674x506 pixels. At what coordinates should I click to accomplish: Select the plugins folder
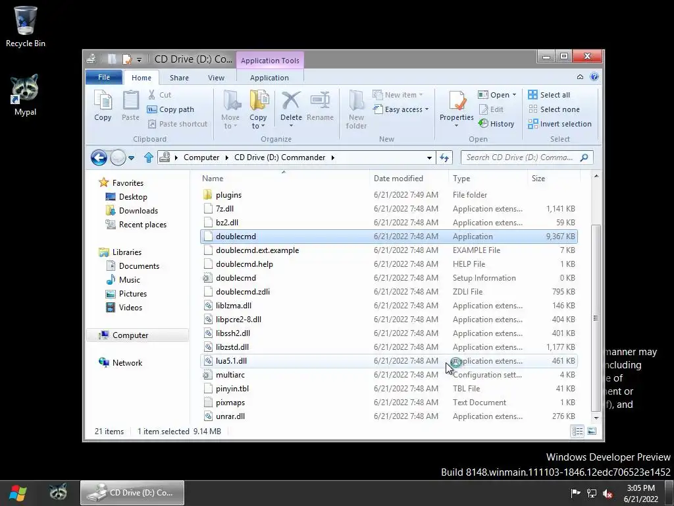click(389, 195)
